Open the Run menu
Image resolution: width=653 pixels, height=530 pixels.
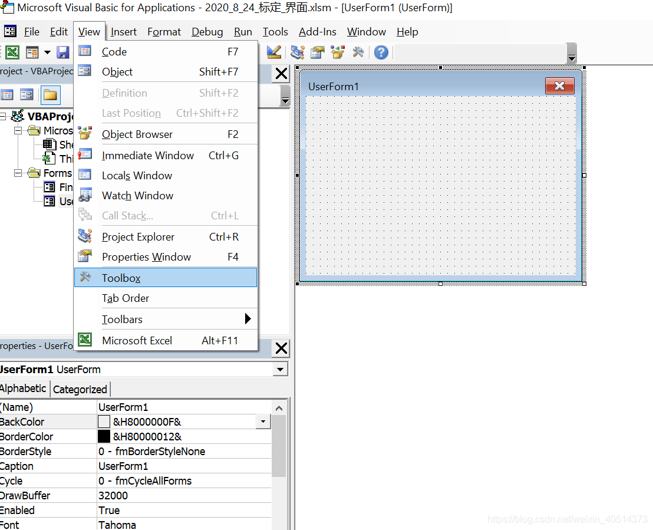tap(243, 32)
